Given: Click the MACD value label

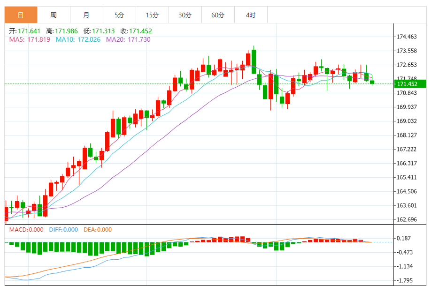Looking at the screenshot, I should (x=26, y=230).
